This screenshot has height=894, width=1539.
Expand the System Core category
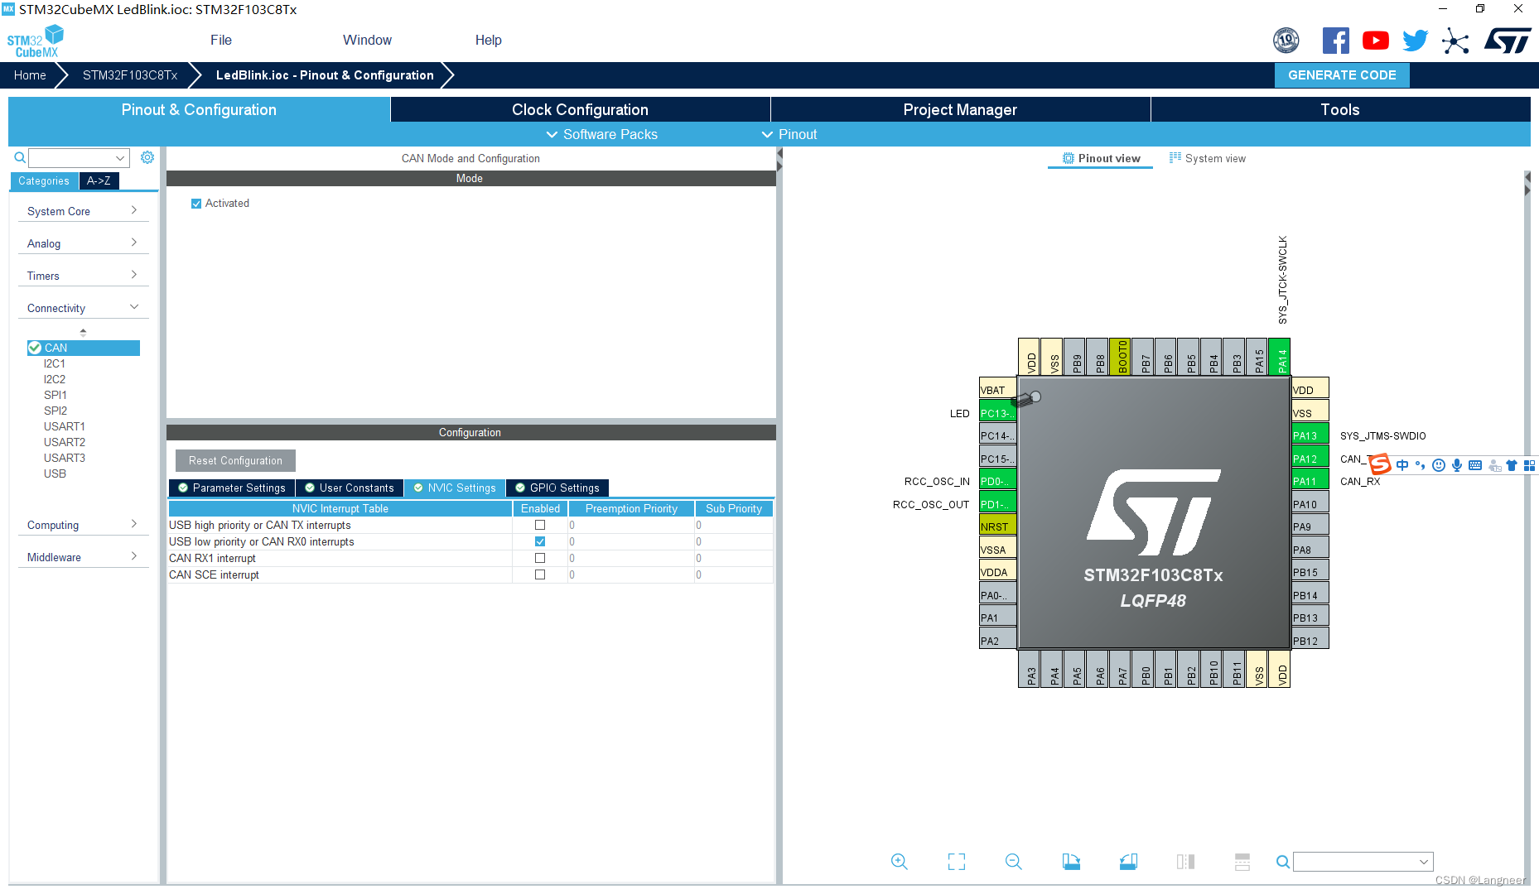pyautogui.click(x=83, y=211)
